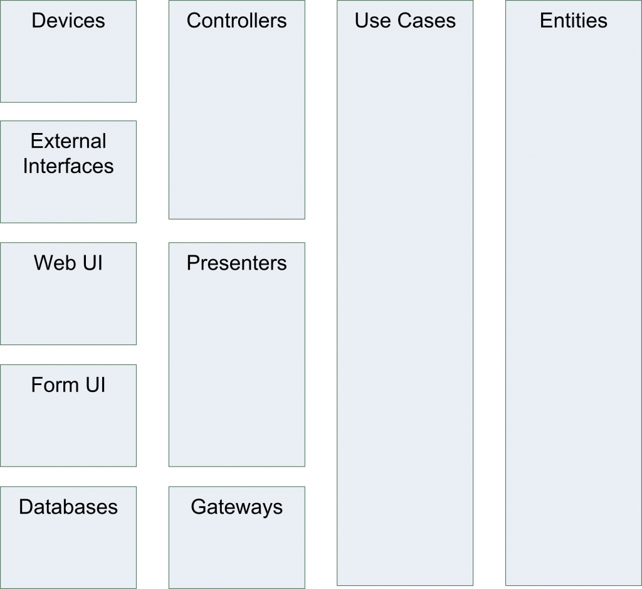This screenshot has width=642, height=589.
Task: Click the 'Gateways' label text
Action: click(236, 507)
